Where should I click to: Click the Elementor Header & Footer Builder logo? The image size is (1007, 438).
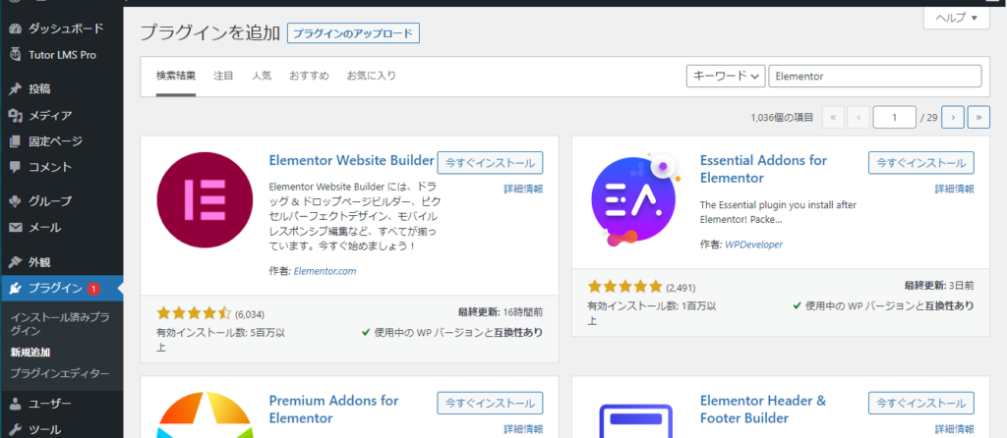click(636, 420)
